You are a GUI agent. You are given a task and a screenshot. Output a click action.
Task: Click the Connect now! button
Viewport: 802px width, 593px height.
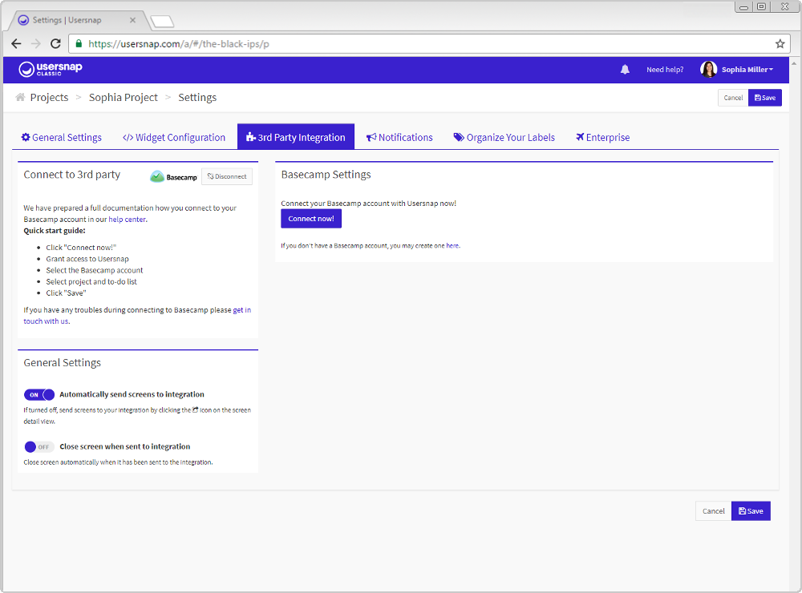pyautogui.click(x=311, y=219)
